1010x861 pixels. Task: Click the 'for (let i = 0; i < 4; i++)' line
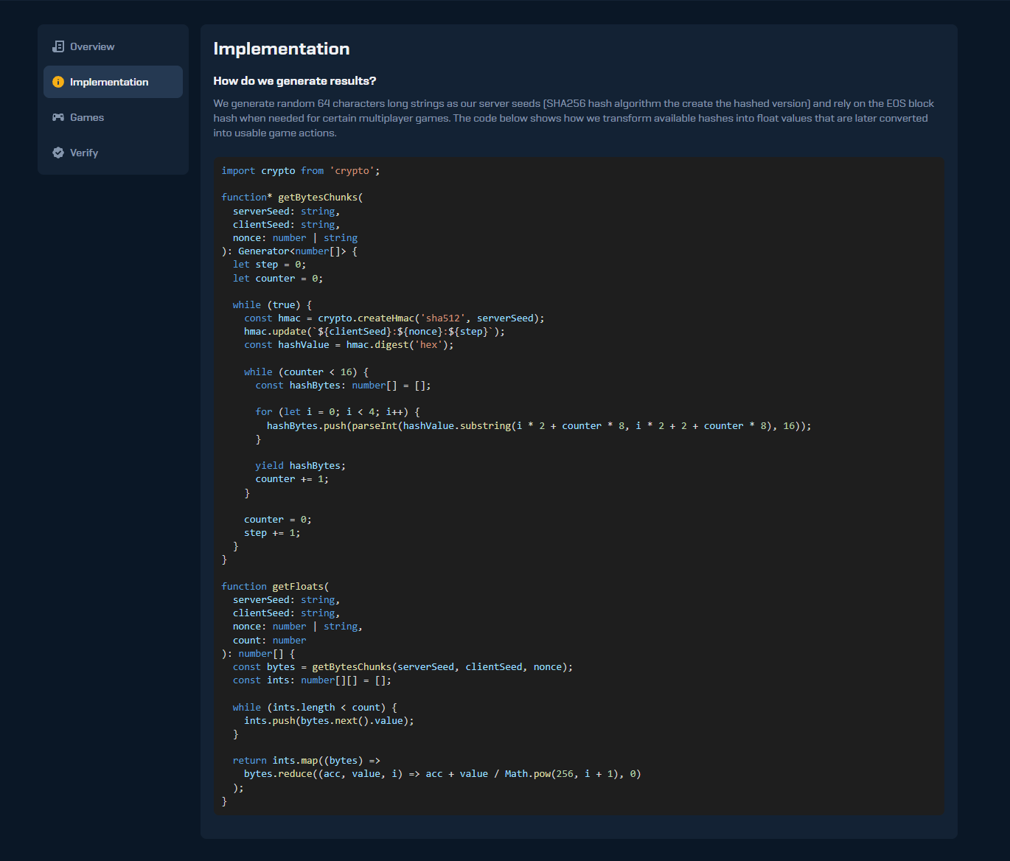(338, 412)
